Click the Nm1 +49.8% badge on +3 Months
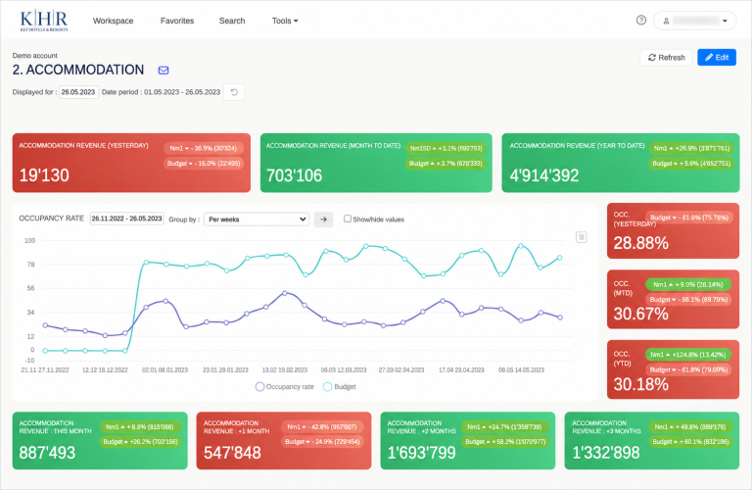Screen dimensions: 752x490 pos(690,426)
